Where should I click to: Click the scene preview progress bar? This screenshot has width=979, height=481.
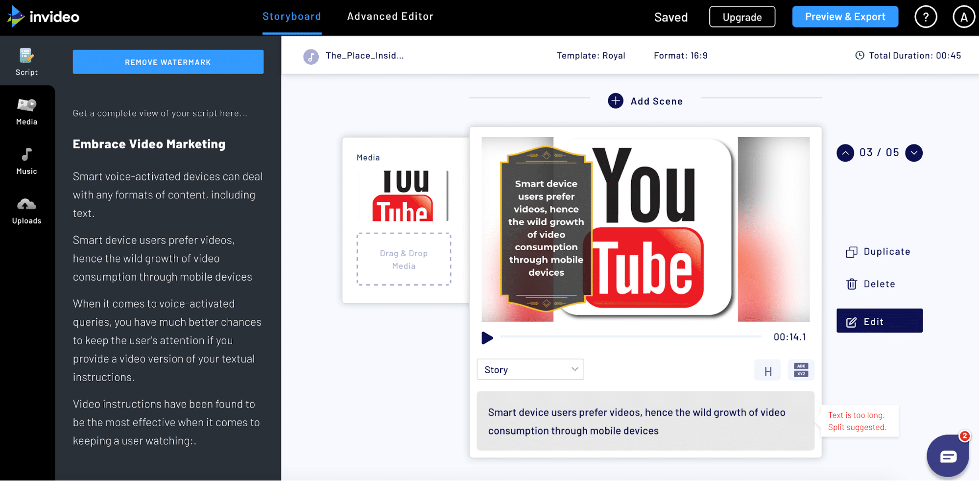[x=631, y=337]
